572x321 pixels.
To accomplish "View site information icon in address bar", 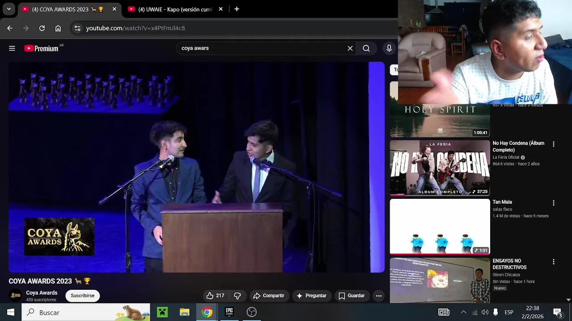I will [77, 28].
